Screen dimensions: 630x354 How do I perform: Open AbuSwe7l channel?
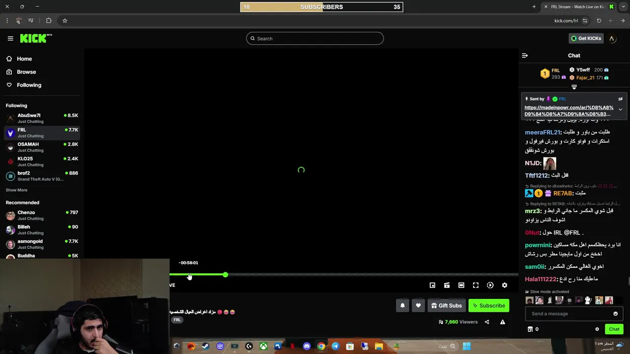(42, 118)
